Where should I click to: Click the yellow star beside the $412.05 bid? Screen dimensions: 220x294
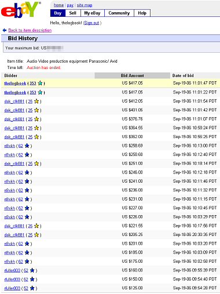click(x=36, y=101)
